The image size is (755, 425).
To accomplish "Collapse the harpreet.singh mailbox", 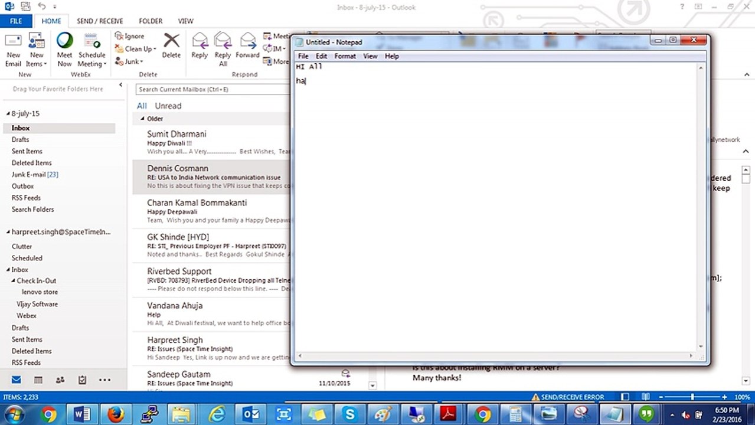I will tap(8, 232).
